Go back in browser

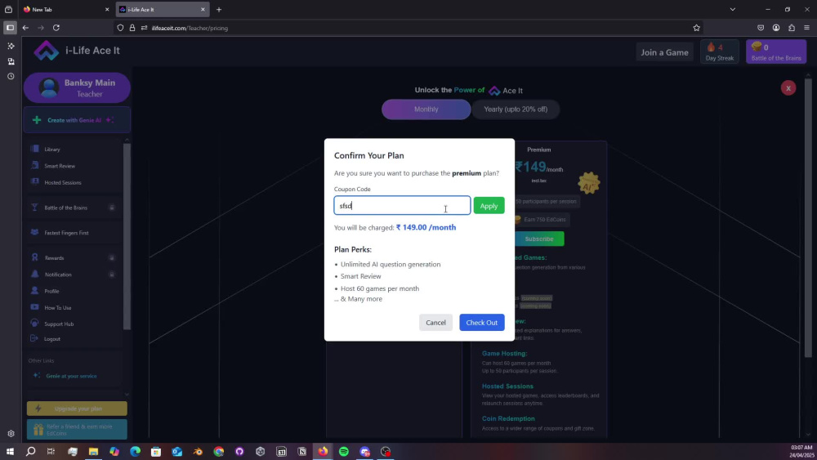25,28
